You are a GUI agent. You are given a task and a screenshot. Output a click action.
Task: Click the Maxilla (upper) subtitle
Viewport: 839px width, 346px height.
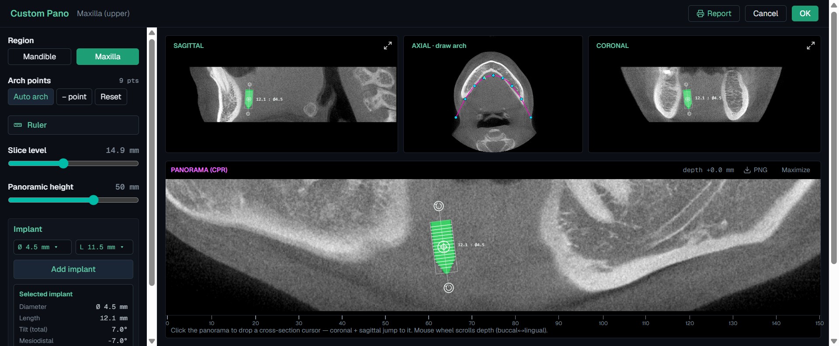tap(103, 14)
